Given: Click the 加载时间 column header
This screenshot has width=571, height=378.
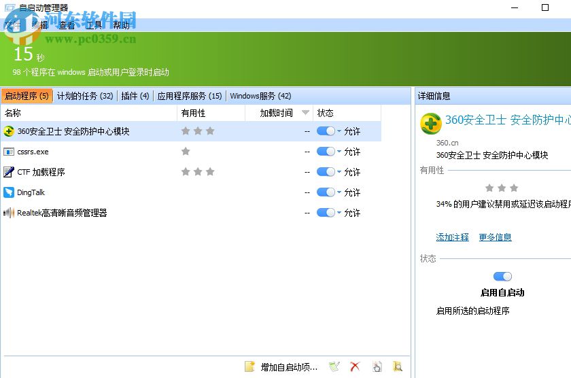Looking at the screenshot, I should pyautogui.click(x=279, y=113).
